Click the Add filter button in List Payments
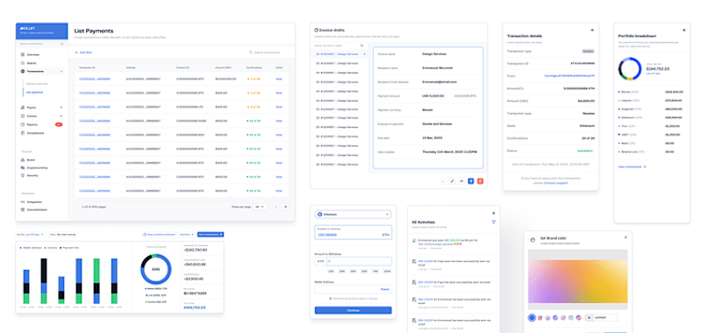 pyautogui.click(x=83, y=53)
